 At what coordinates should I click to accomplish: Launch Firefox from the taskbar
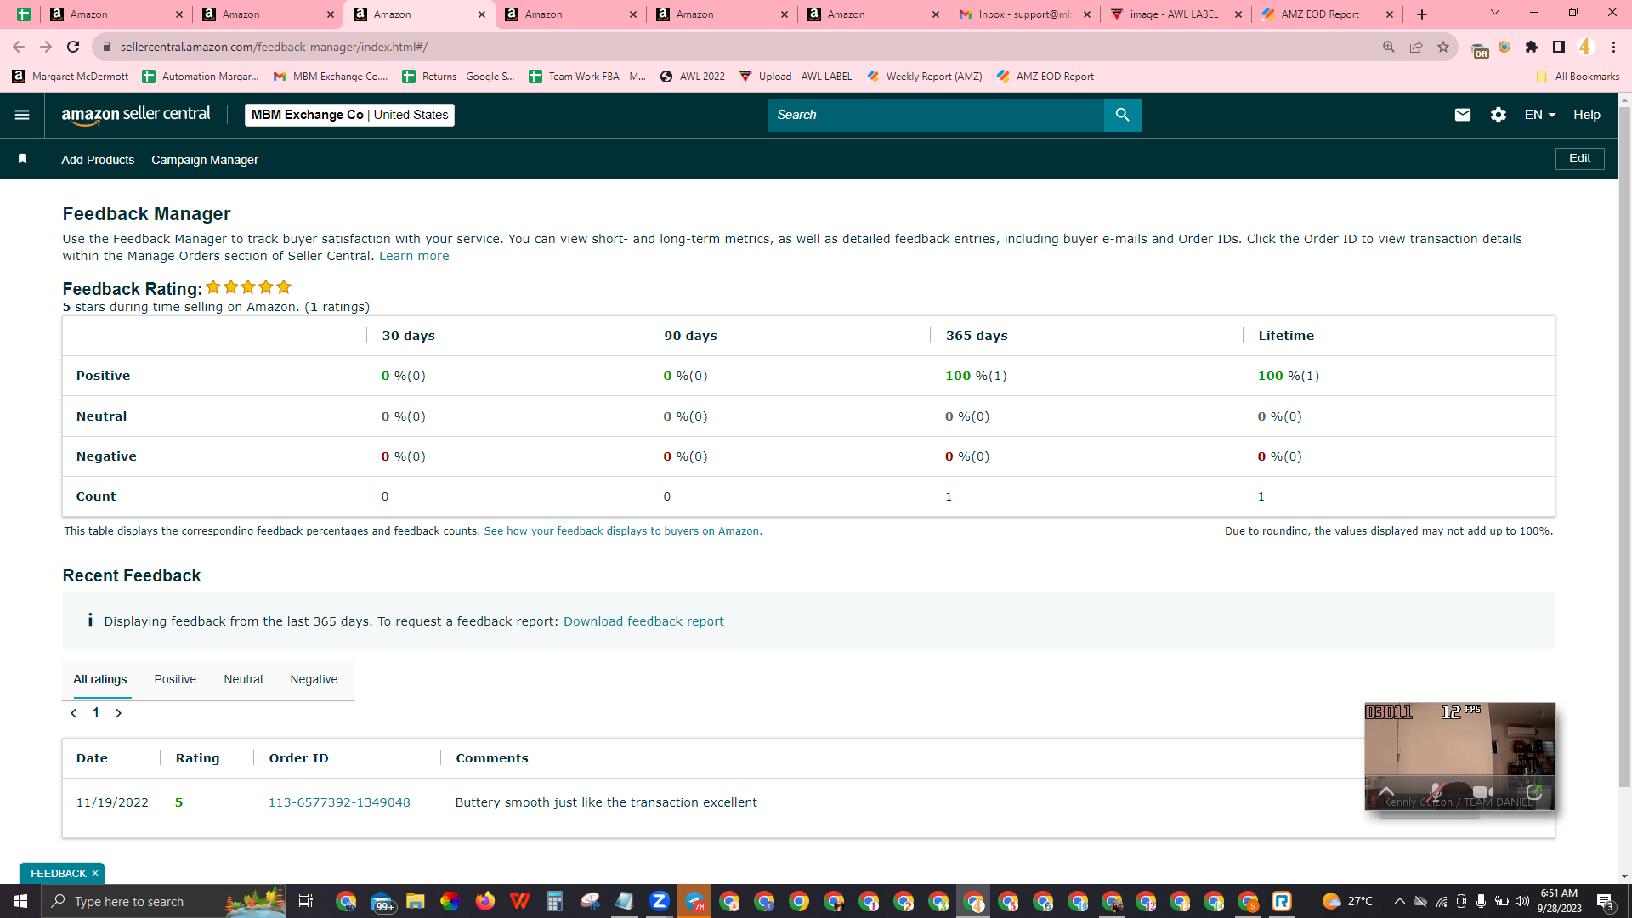[484, 901]
